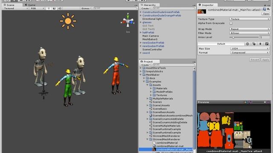Select Directional light in Hierarchy
Viewport: 273px width, 153px height.
(x=152, y=19)
